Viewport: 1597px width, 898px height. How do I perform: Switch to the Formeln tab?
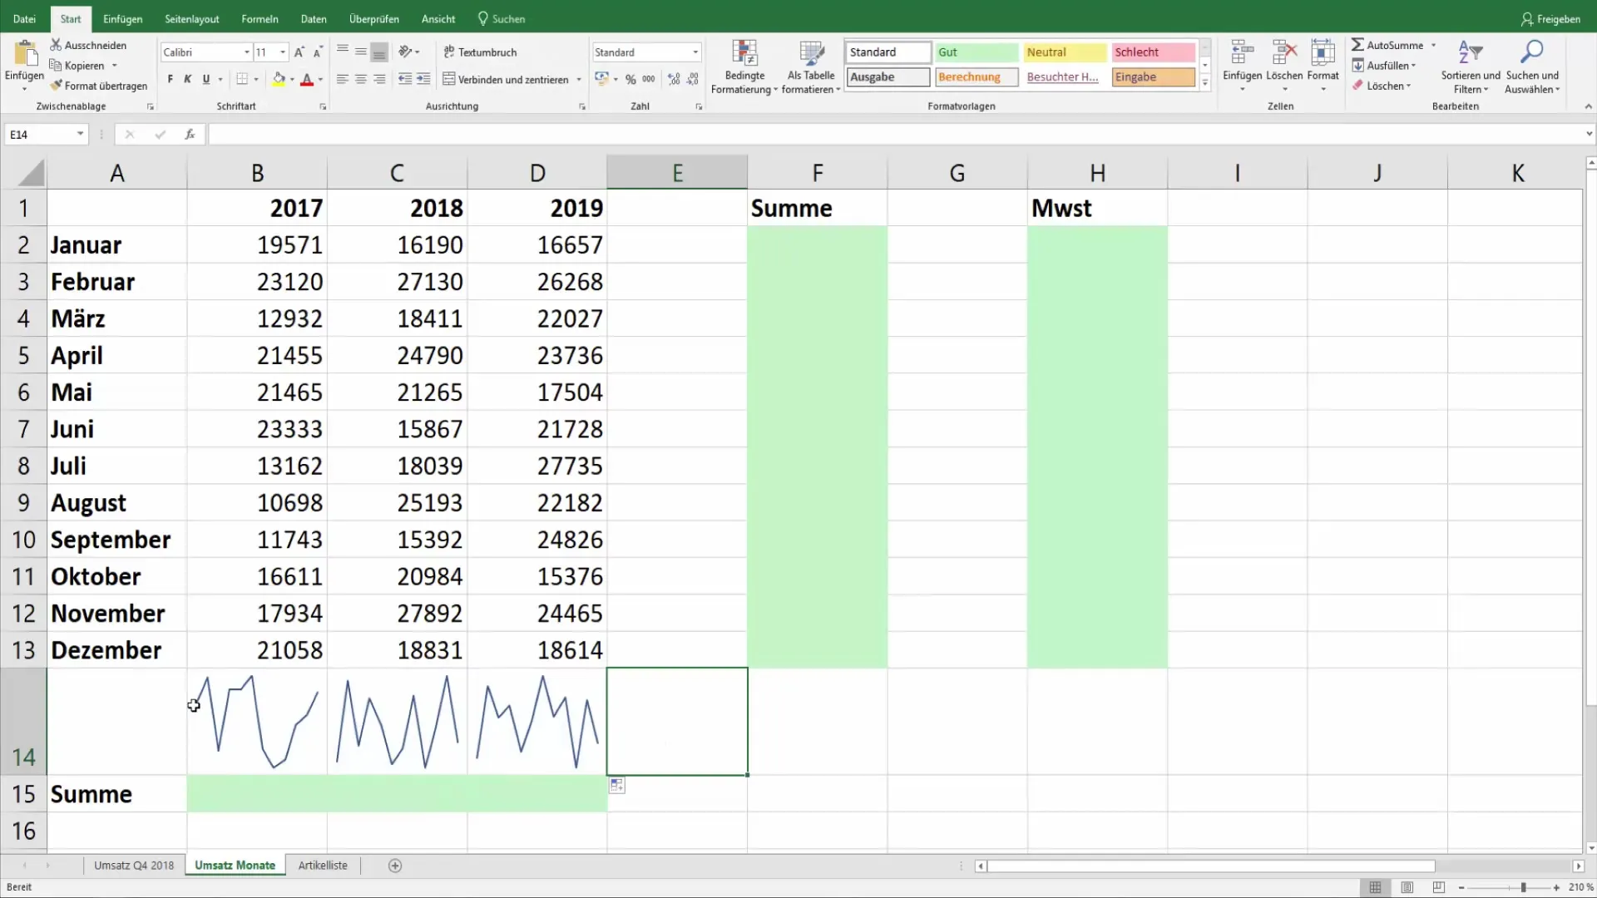click(260, 18)
